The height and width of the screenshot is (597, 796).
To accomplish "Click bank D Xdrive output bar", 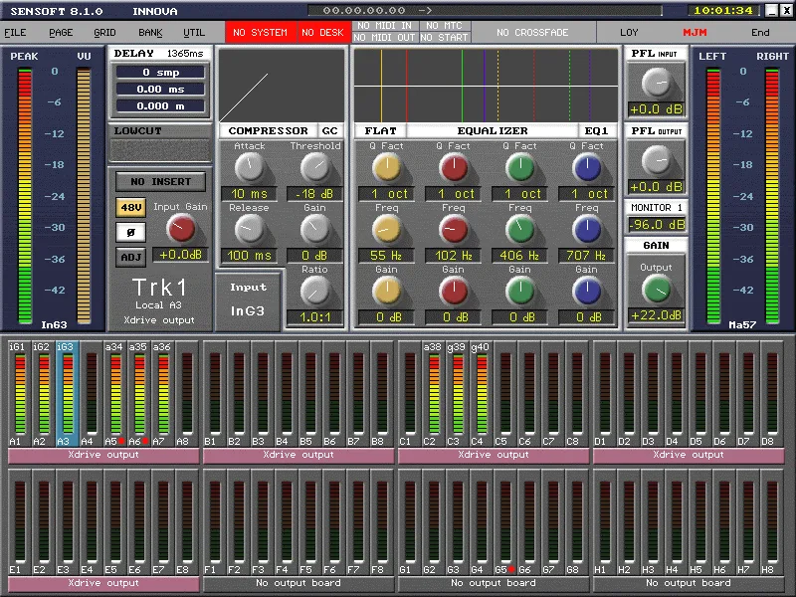I will [689, 455].
